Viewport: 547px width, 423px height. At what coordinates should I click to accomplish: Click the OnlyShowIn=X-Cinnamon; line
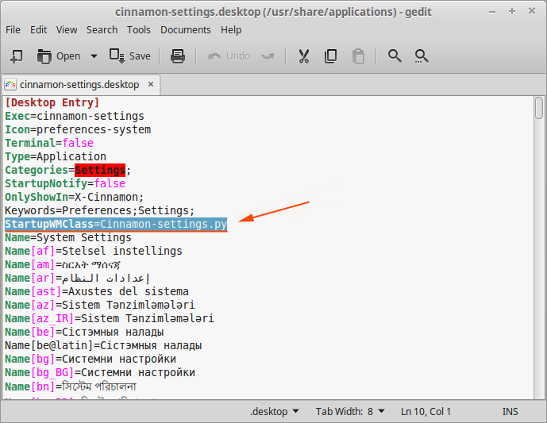tap(75, 197)
